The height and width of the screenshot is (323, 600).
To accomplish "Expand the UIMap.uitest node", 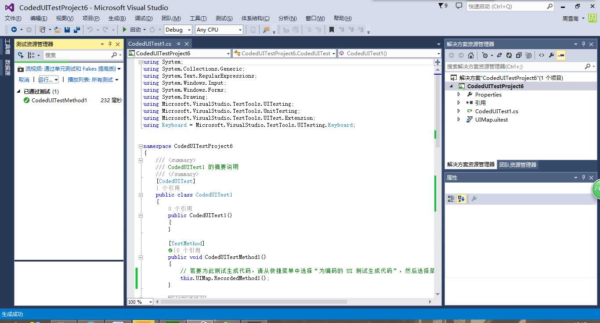I will click(x=459, y=119).
